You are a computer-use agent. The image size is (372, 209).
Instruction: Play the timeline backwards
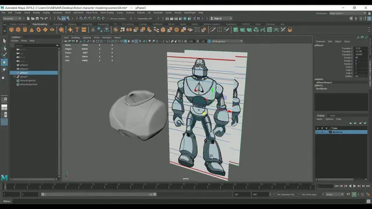(x=350, y=186)
